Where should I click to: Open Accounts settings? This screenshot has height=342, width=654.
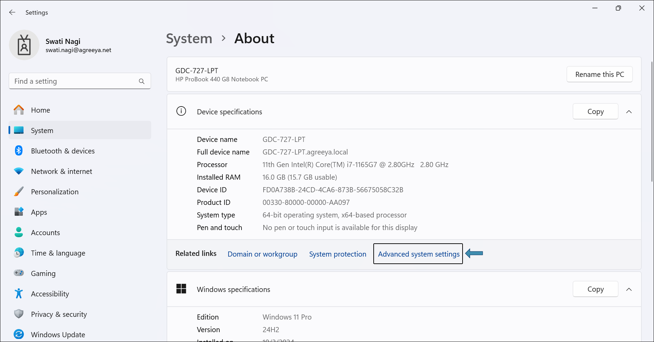coord(80,232)
